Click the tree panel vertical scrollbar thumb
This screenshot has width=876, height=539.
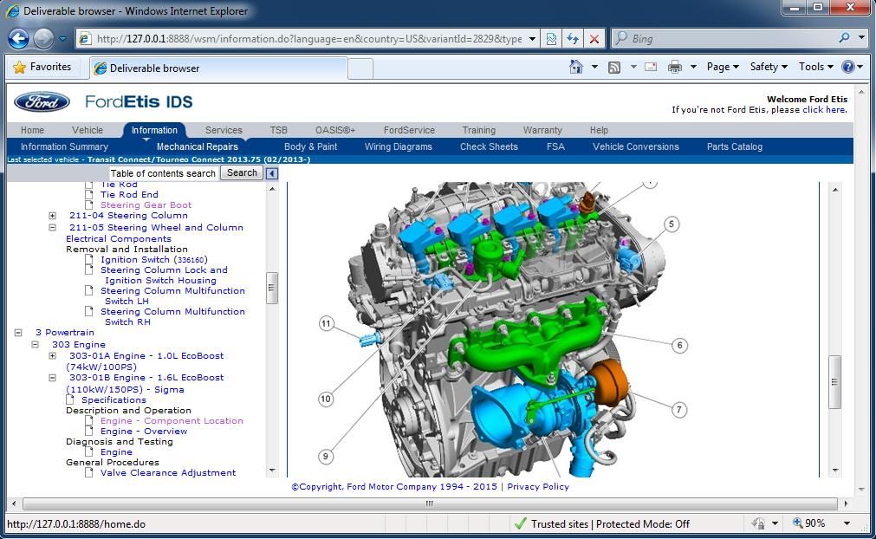(272, 288)
